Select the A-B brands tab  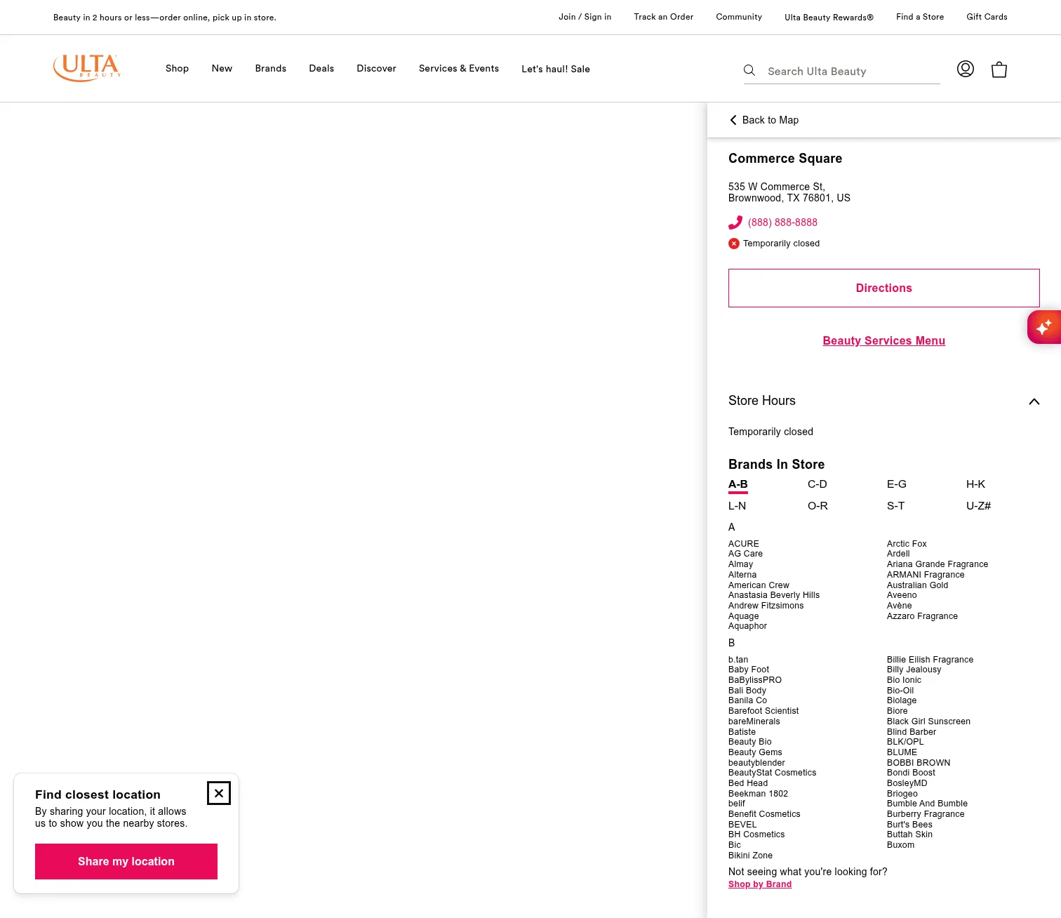click(x=738, y=484)
